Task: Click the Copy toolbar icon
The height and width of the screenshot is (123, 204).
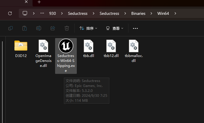Action: (11, 28)
